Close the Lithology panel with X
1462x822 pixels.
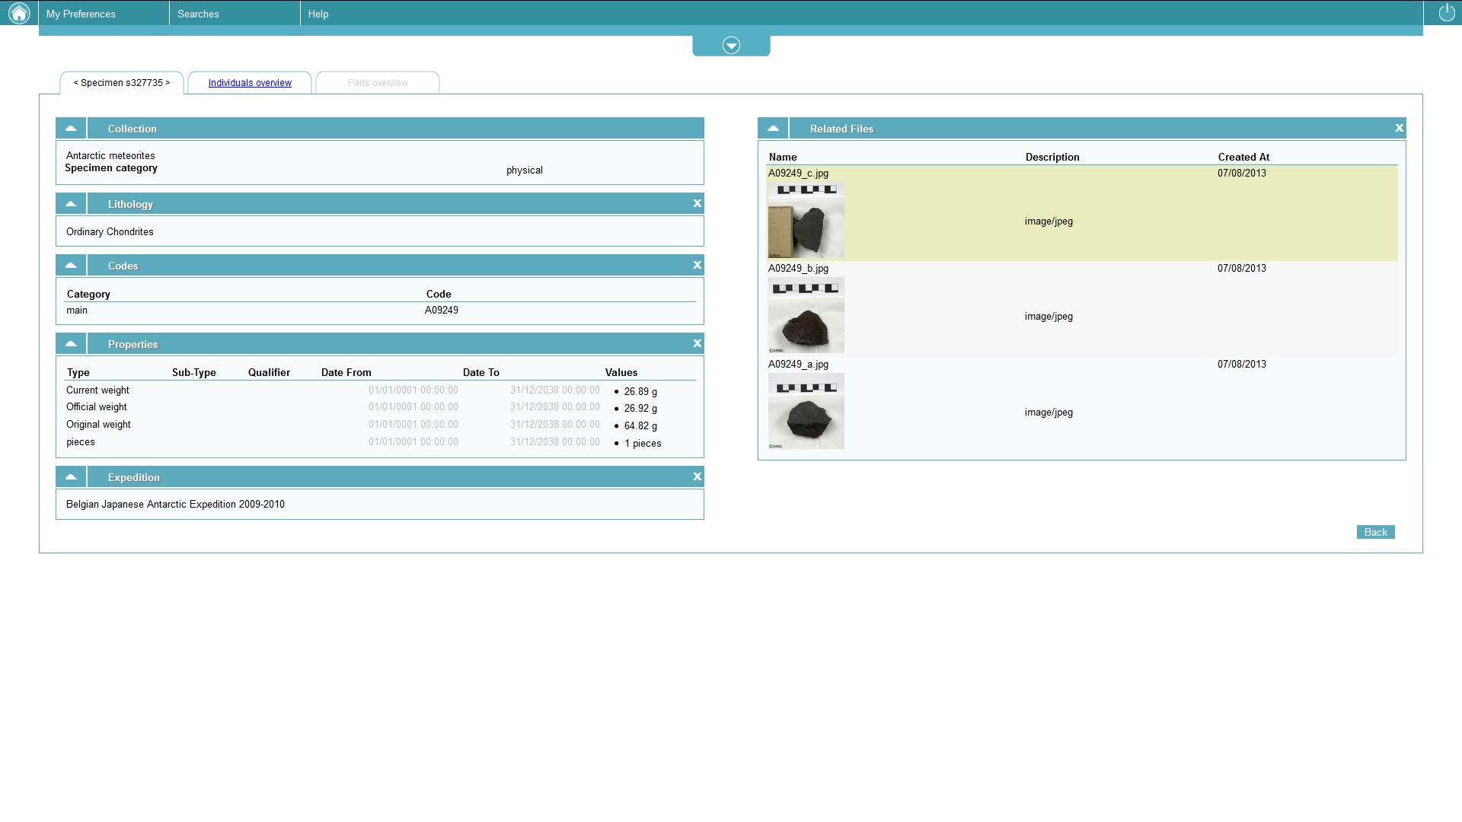click(697, 203)
